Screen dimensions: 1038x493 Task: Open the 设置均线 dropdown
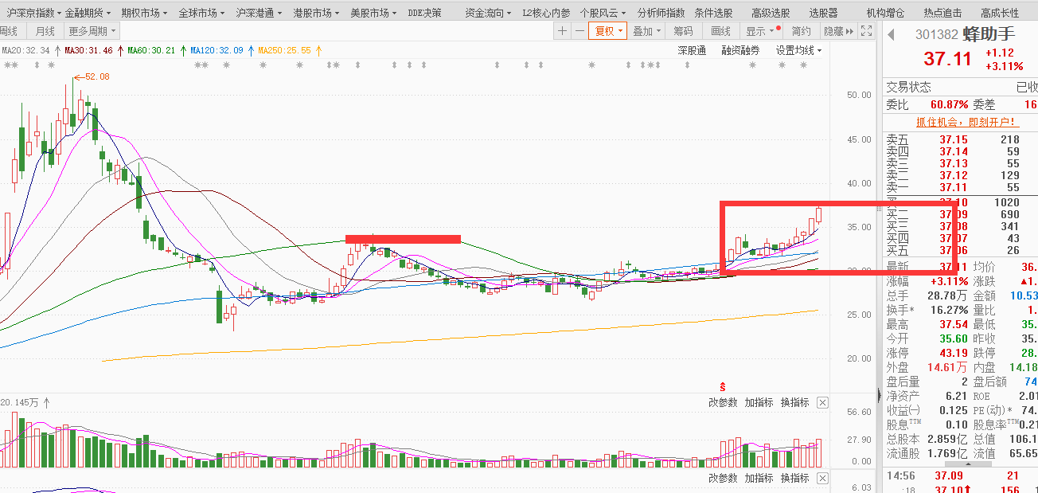[798, 50]
